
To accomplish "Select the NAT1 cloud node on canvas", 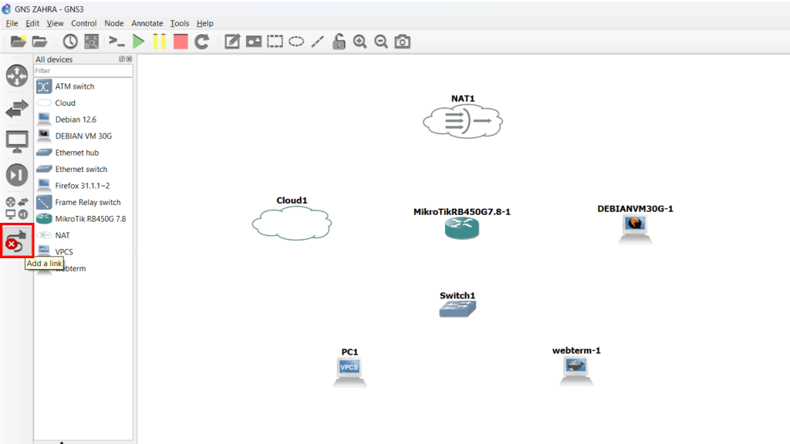I will point(462,120).
